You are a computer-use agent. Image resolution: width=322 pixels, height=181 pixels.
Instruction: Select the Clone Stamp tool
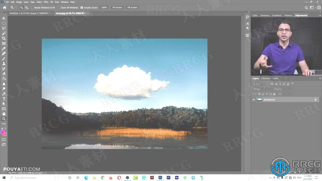[4, 64]
